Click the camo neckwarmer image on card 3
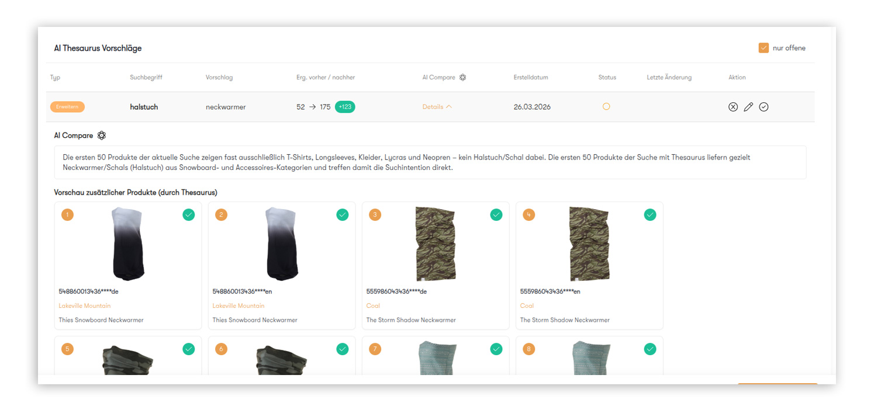Viewport: 874px width, 410px height. (x=436, y=244)
